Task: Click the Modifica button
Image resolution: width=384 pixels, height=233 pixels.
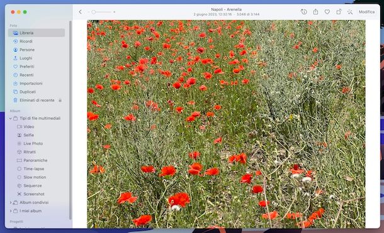Action: click(x=366, y=12)
